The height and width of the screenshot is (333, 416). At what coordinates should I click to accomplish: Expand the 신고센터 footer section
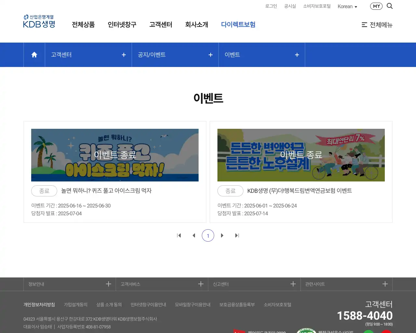tap(293, 284)
